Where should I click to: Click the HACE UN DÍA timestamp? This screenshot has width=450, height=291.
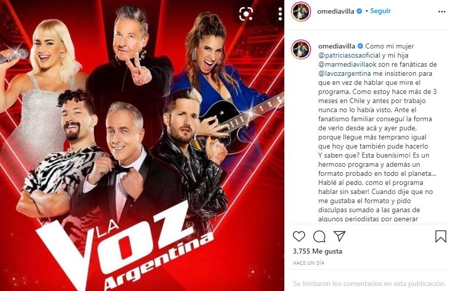[x=309, y=263]
